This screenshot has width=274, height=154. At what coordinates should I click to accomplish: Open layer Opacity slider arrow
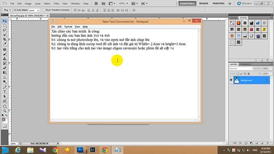pyautogui.click(x=271, y=68)
